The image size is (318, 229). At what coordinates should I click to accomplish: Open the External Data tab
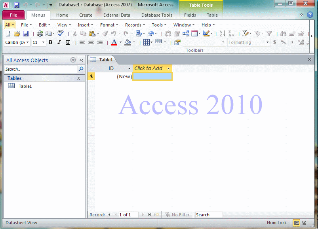(116, 15)
